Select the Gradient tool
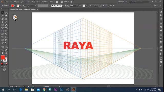 6,40
